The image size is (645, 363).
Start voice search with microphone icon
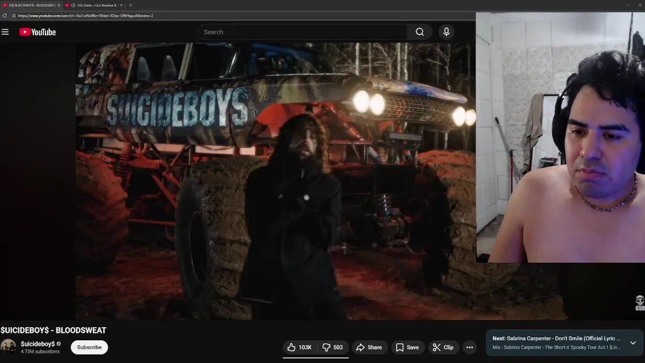point(446,32)
